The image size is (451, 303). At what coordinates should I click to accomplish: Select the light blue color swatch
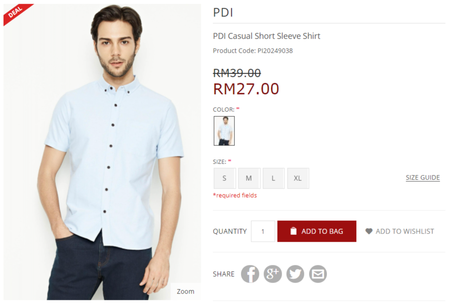click(x=224, y=131)
